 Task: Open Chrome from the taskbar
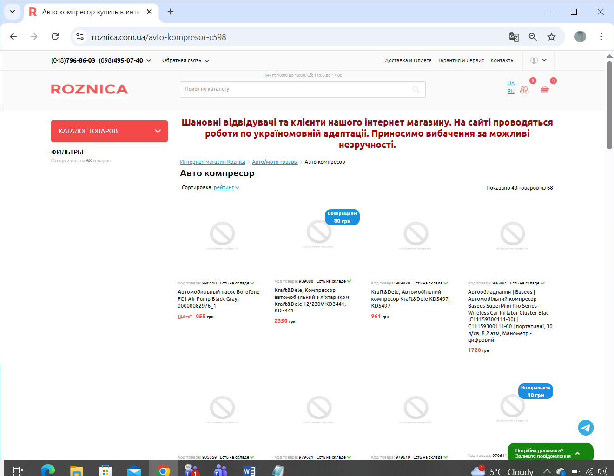[163, 470]
